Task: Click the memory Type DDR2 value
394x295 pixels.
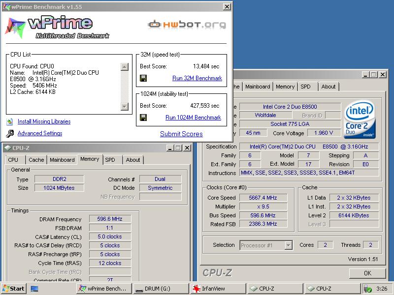Action: click(59, 179)
